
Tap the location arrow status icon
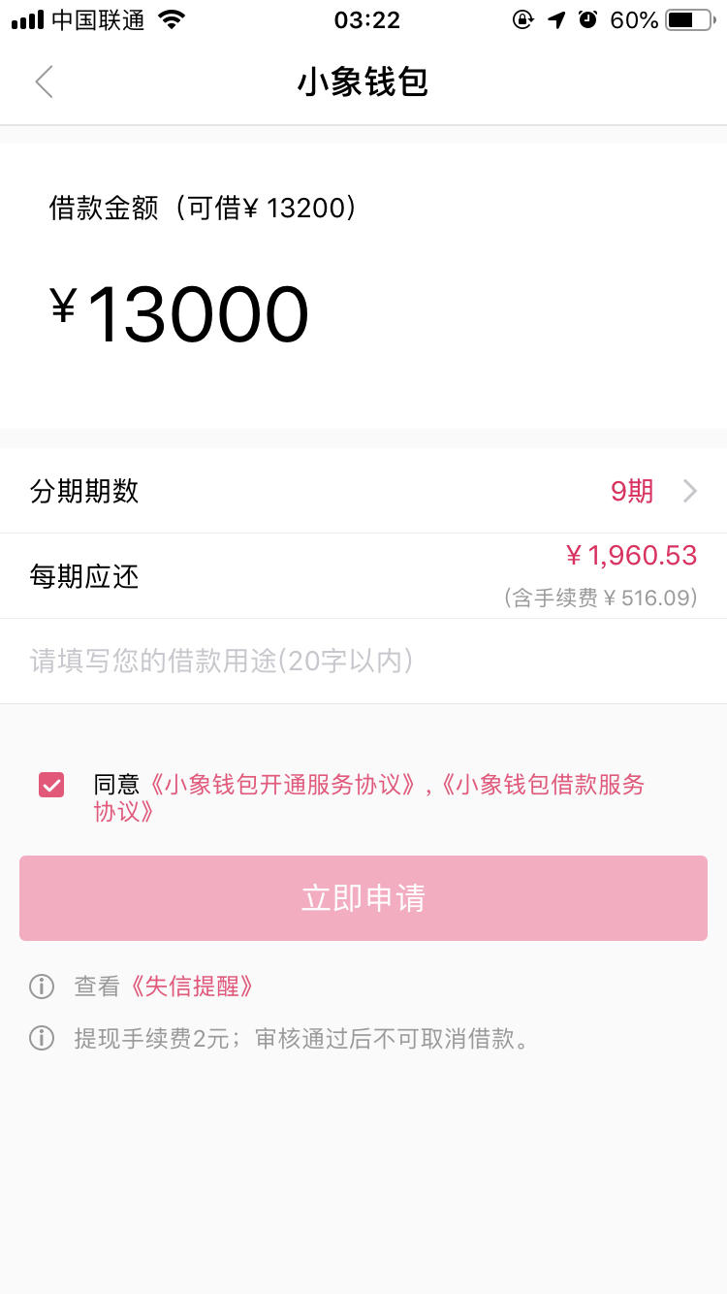point(556,19)
